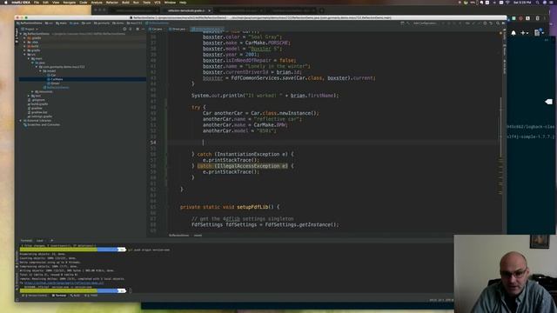Open the Project panel settings gear
Screen dimensions: 557x313
pyautogui.click(x=138, y=29)
